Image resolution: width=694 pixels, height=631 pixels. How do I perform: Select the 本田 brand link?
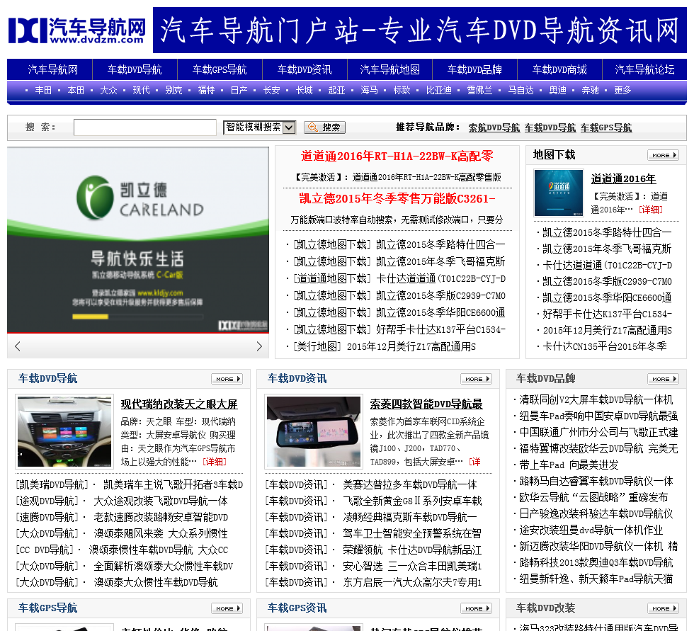[76, 90]
